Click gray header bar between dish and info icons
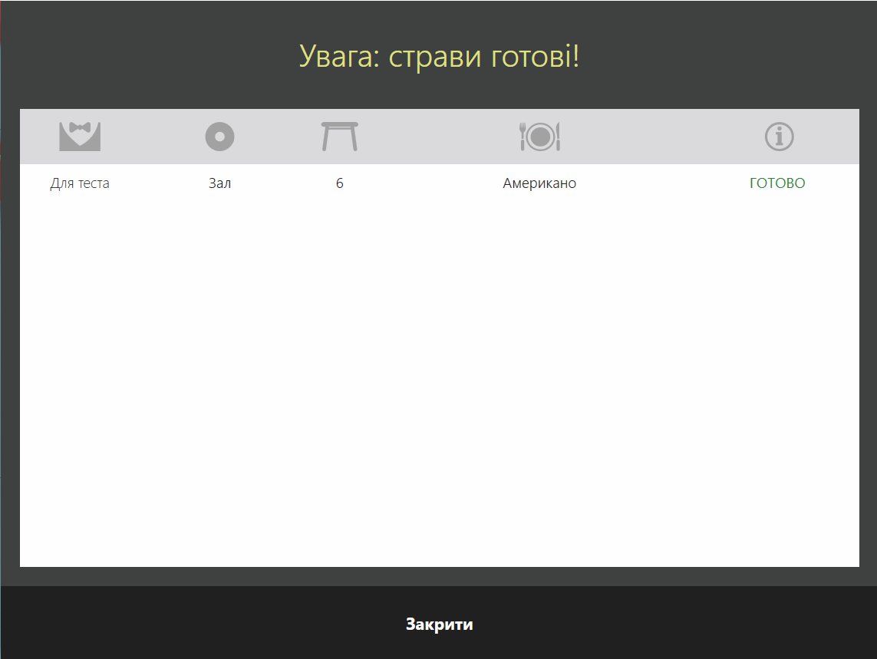Screen dimensions: 877x659 (x=660, y=137)
